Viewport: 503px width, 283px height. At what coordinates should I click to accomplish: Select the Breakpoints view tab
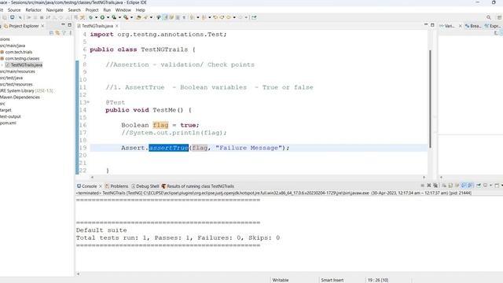[x=473, y=26]
